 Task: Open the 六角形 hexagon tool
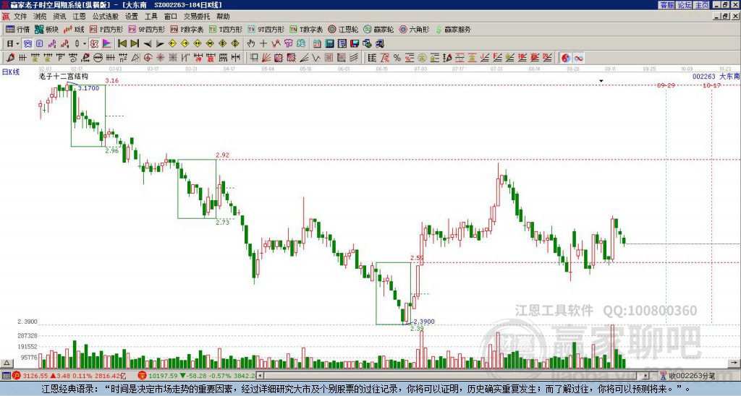click(x=414, y=29)
